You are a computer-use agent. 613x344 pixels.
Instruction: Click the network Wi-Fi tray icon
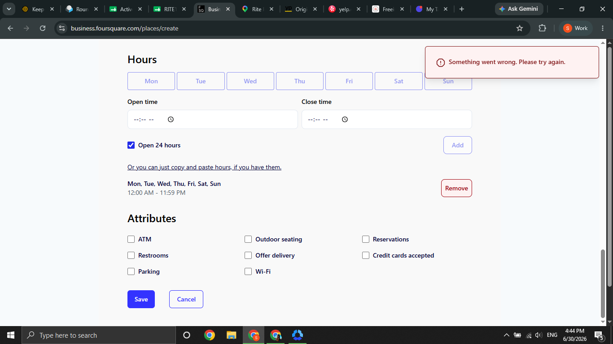[x=529, y=335]
